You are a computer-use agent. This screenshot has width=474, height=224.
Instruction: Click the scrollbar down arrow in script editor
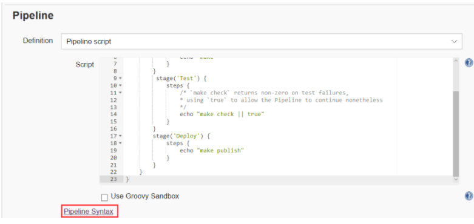[456, 179]
